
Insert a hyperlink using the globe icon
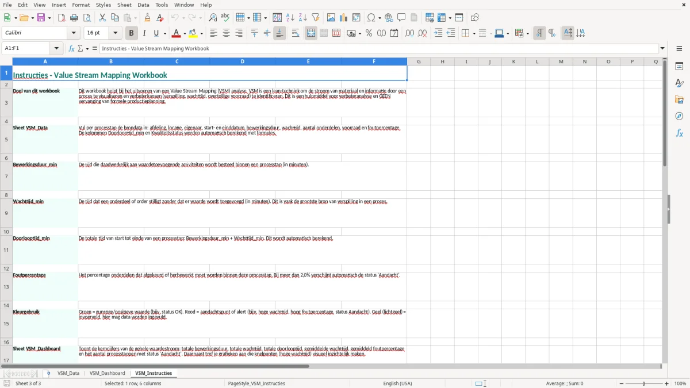389,18
